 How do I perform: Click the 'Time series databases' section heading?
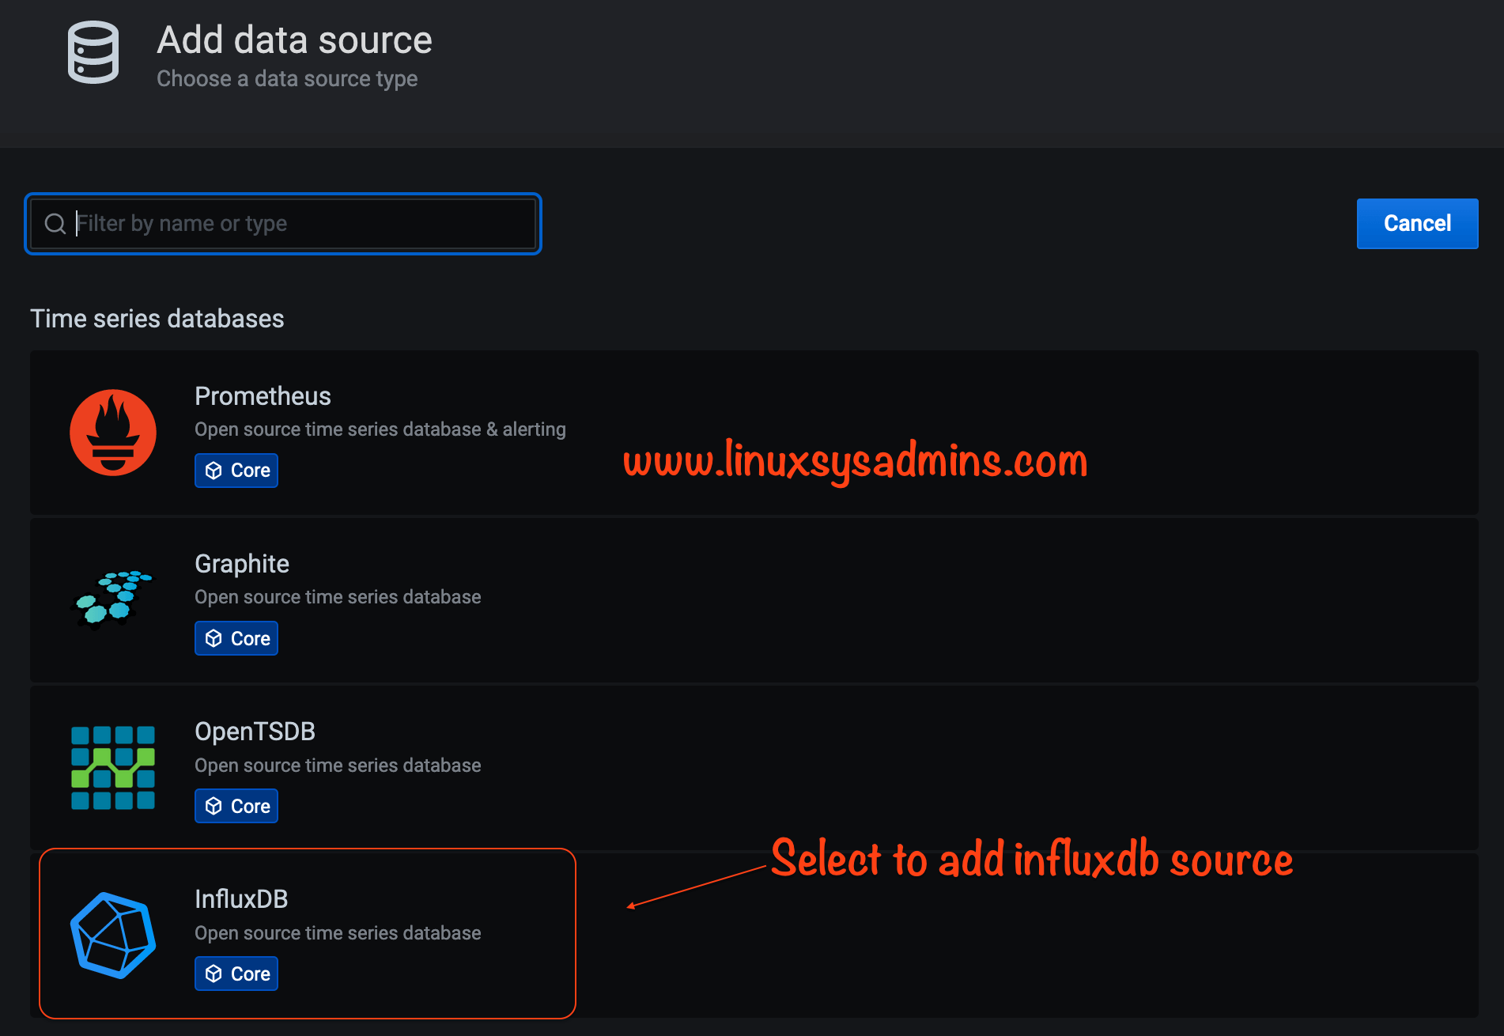point(157,319)
